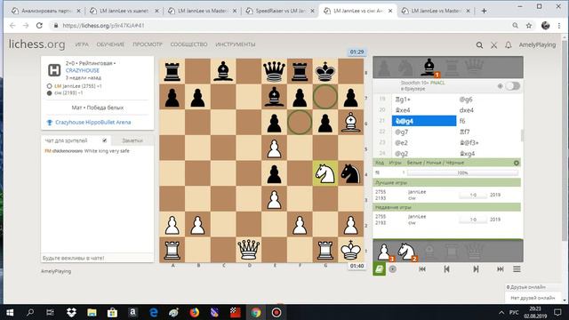Switch to the Заметки notes tab

(132, 140)
